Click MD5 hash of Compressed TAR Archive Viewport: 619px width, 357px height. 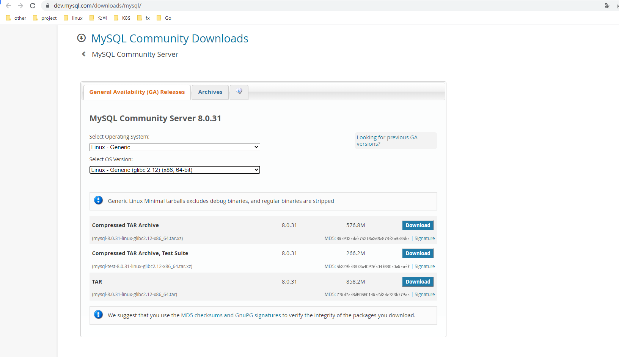[373, 239]
